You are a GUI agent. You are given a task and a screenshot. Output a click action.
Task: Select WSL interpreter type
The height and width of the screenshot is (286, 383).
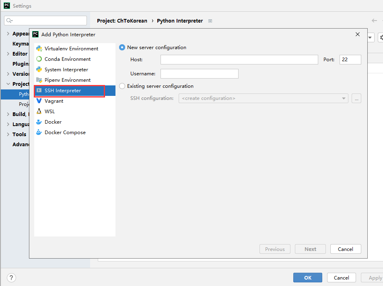pyautogui.click(x=75, y=111)
